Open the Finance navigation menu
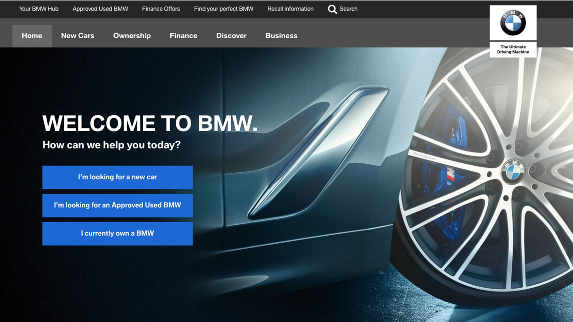Image resolution: width=573 pixels, height=322 pixels. tap(183, 36)
